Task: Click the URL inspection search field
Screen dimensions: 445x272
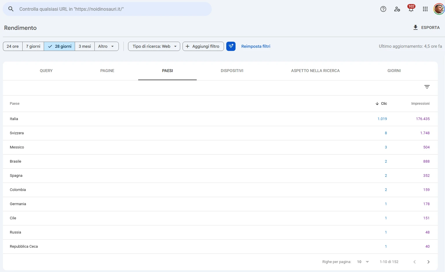Action: tap(107, 9)
